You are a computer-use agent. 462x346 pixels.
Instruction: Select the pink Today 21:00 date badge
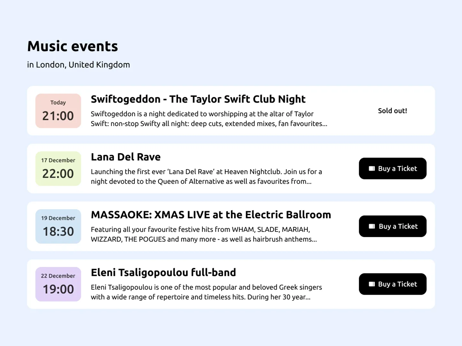coord(58,111)
